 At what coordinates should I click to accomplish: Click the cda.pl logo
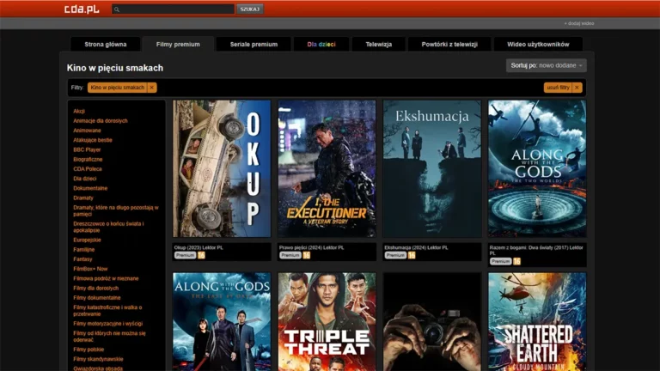click(x=82, y=9)
